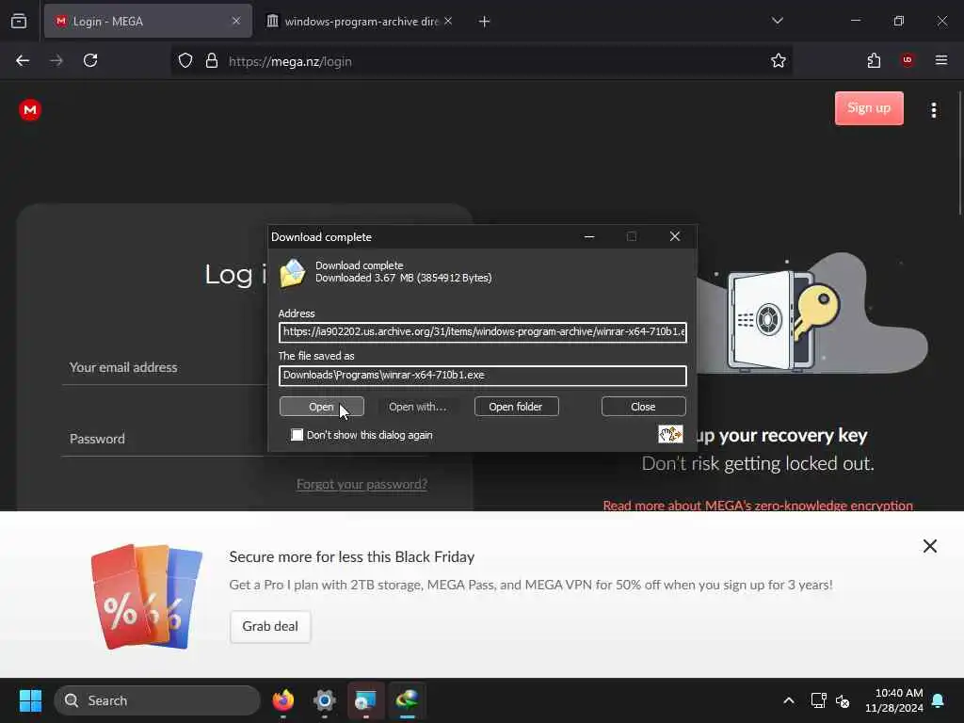Open the Firefox extensions puzzle icon

tap(874, 61)
